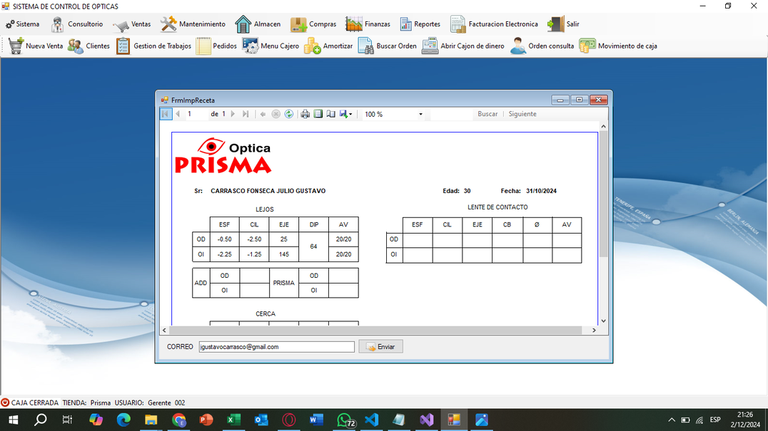Click the refresh icon in the report viewer
This screenshot has width=768, height=431.
(x=289, y=114)
